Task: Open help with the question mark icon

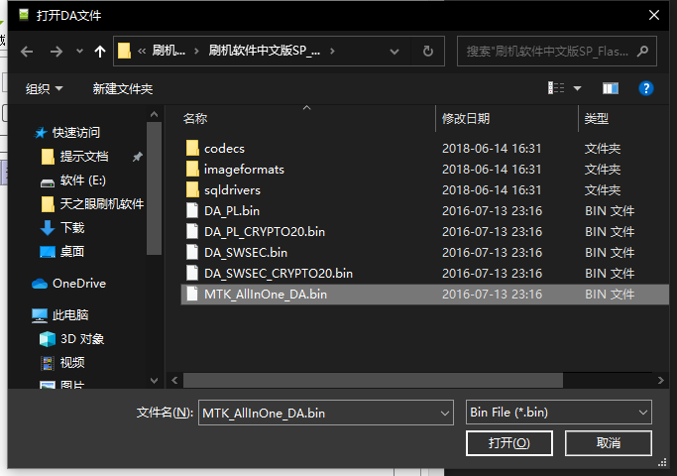Action: pyautogui.click(x=646, y=88)
